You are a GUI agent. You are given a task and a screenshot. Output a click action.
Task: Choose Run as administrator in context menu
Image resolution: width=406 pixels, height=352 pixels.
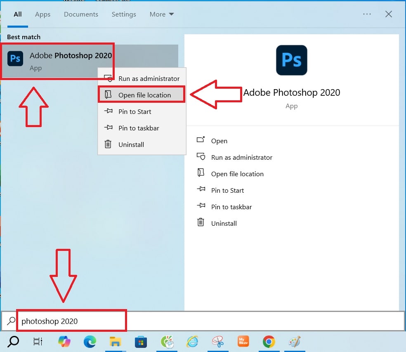[x=142, y=78]
